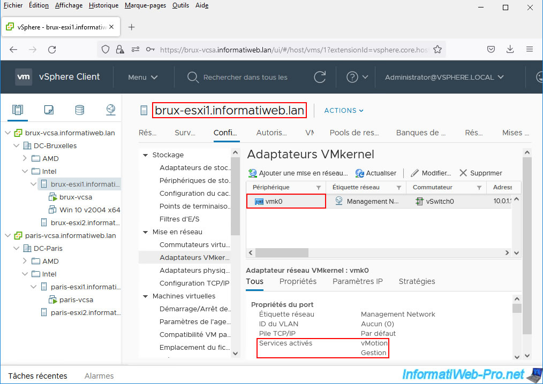
Task: Bookmark page with the star icon
Action: pos(438,49)
